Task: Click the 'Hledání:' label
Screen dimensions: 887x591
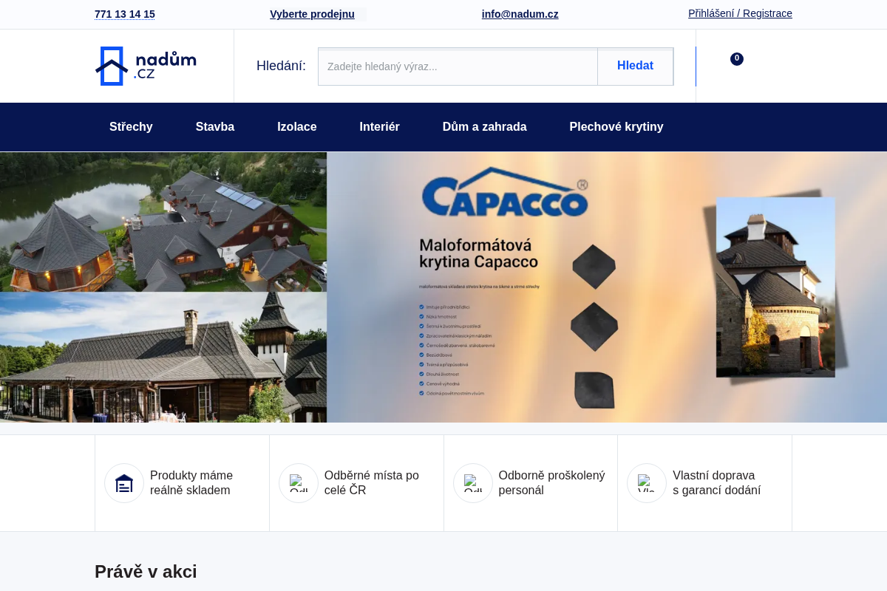Action: (281, 66)
